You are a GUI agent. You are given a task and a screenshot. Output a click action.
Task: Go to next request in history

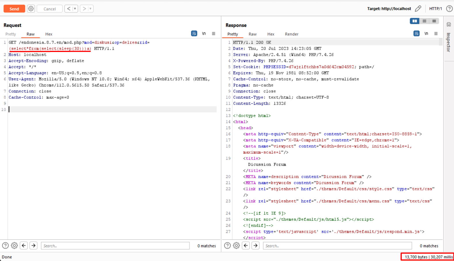coord(84,9)
